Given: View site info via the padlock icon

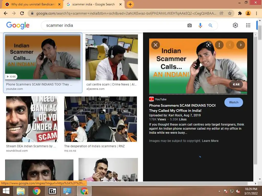Looking at the screenshot, I should [x=32, y=13].
